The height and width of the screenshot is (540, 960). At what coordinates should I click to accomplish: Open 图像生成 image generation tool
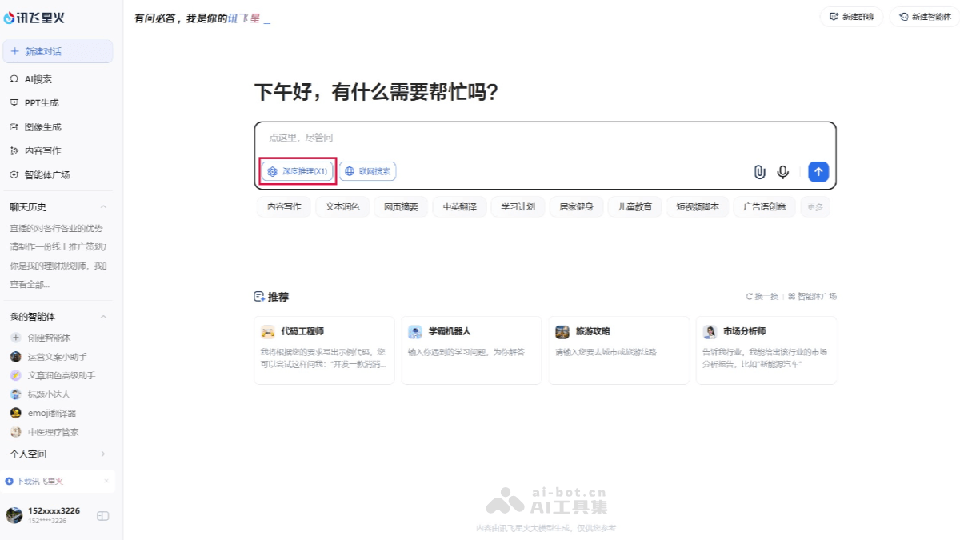pyautogui.click(x=35, y=126)
